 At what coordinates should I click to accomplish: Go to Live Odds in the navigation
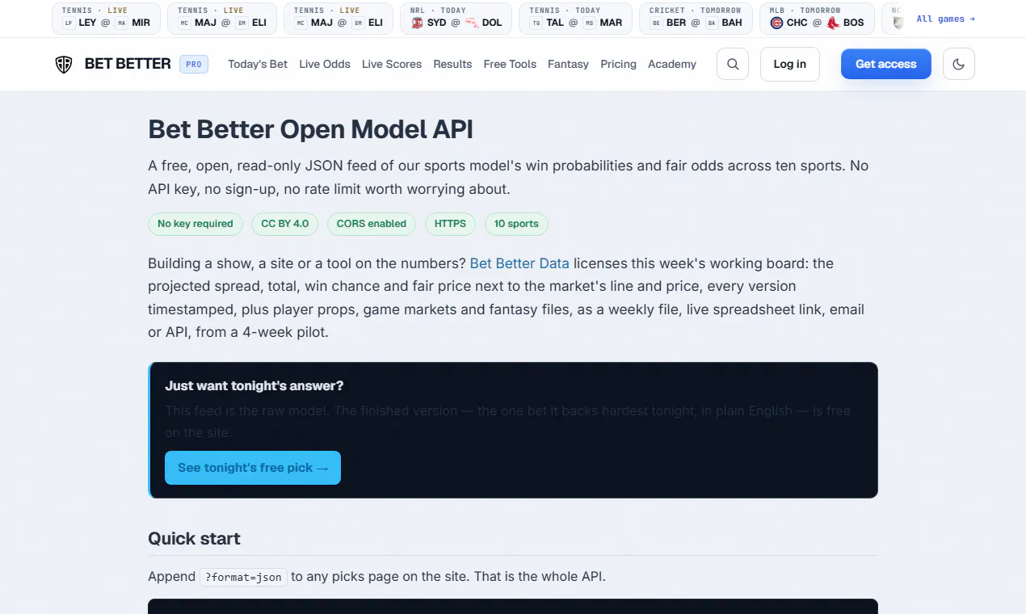[x=325, y=64]
